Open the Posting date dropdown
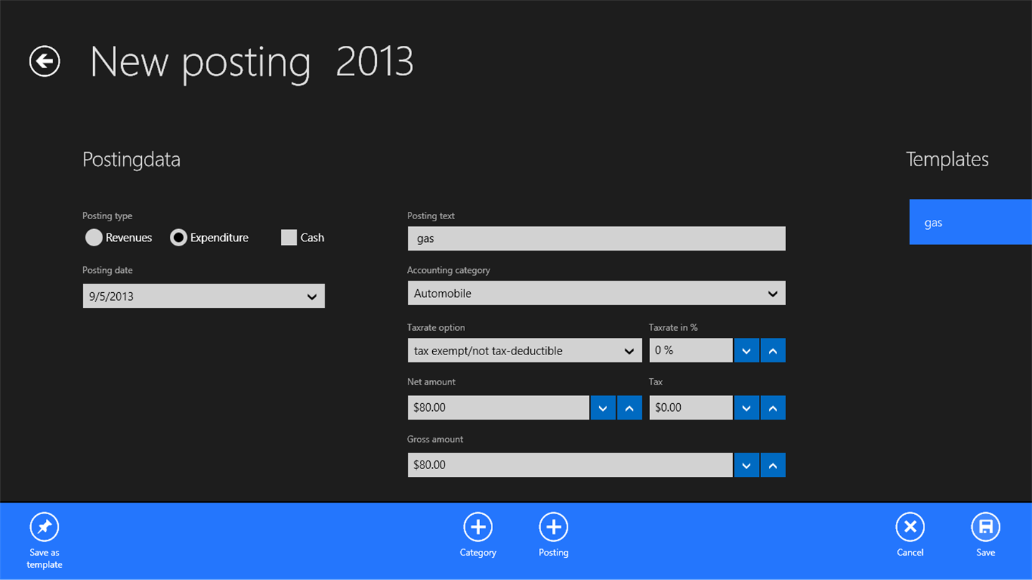 pyautogui.click(x=204, y=296)
